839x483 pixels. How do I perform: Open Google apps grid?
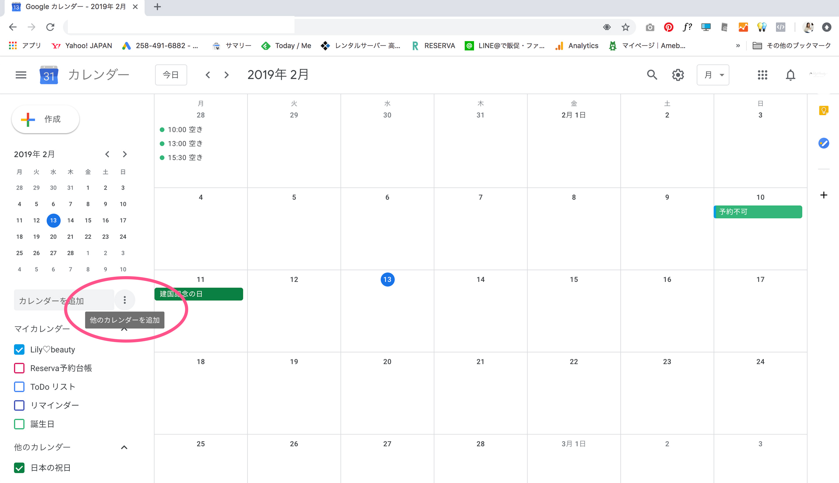pos(762,75)
